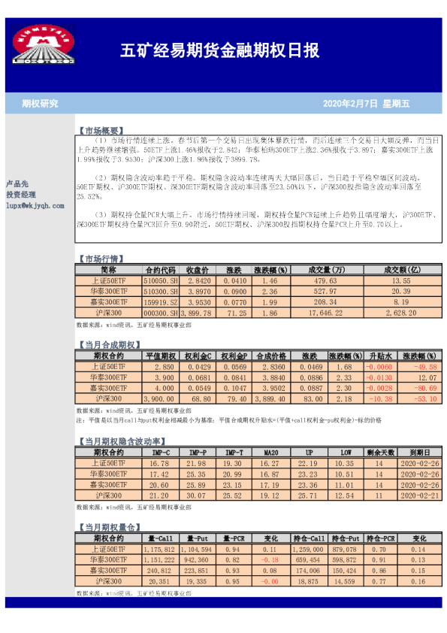The image size is (447, 633).
Task: Select summary paragraph (3) 期权持仓量PCR大幅上升
Action: 257,220
